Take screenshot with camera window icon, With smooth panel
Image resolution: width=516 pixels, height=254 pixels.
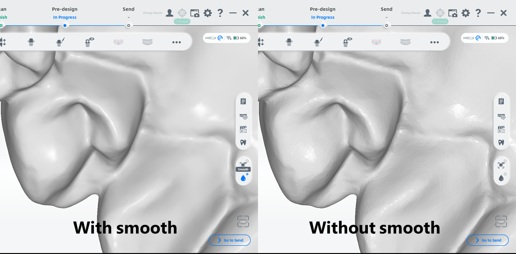(195, 13)
